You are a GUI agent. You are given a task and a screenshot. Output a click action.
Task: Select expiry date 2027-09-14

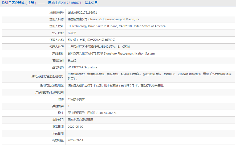(76, 140)
